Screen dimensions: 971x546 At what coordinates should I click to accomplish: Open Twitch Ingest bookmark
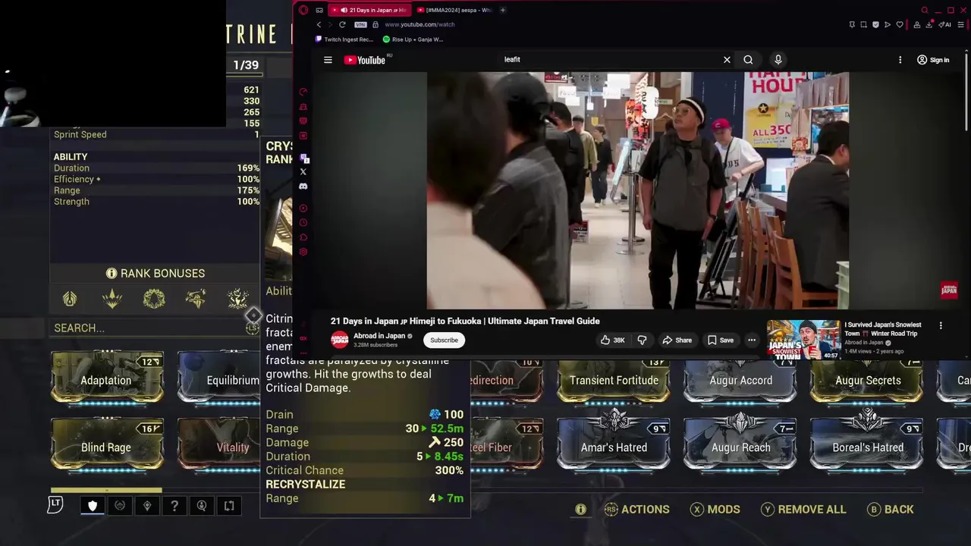click(x=344, y=39)
